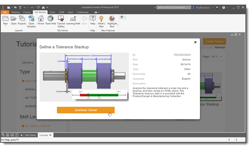Viewport: 251px width, 149px height.
Task: Click the Inventor application logo icon
Action: tap(3, 7)
